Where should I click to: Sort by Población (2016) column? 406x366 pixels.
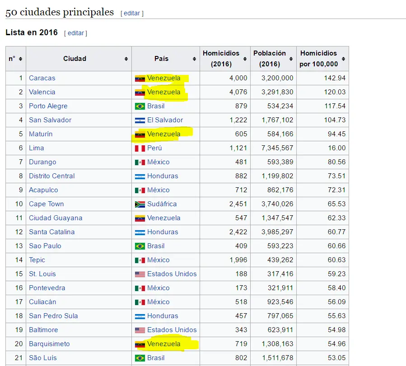click(x=291, y=59)
